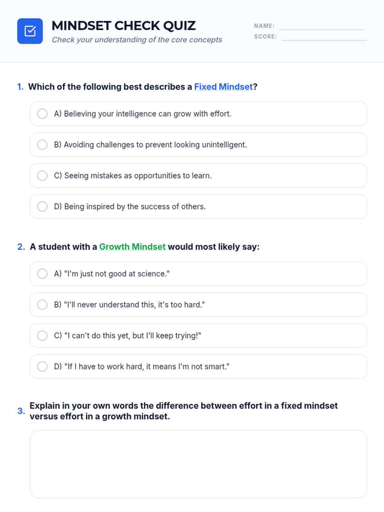Open the Growth Mindset link
The image size is (384, 512).
click(132, 247)
